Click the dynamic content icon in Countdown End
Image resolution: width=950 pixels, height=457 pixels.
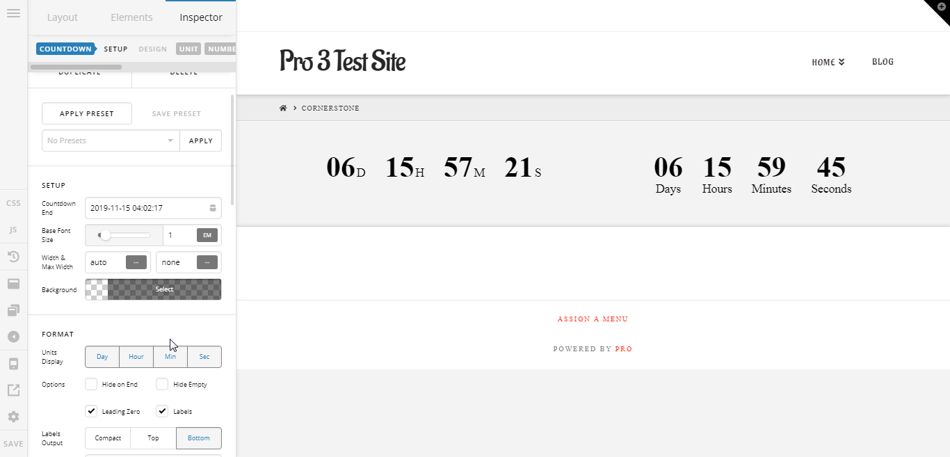(213, 208)
